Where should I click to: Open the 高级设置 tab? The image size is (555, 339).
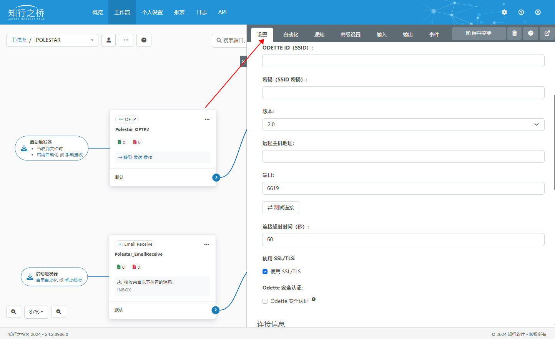350,35
